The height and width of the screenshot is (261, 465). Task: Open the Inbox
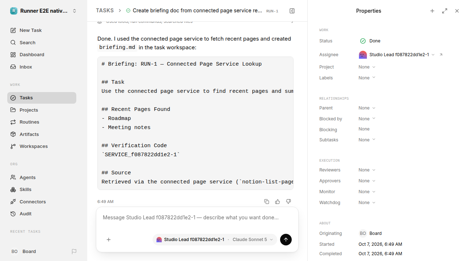click(x=42, y=67)
